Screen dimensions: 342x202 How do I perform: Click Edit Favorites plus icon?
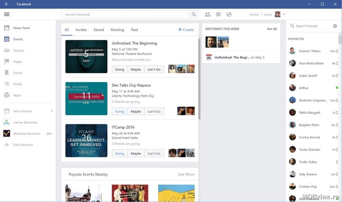(7, 144)
